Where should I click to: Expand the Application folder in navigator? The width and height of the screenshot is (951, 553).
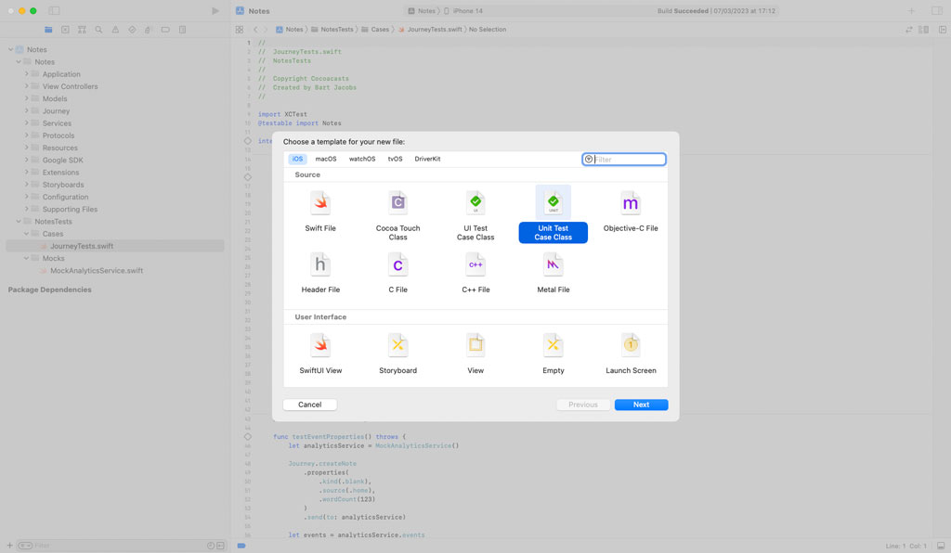(x=27, y=74)
